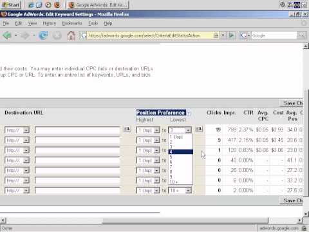Go to the Home page icon

[71, 35]
